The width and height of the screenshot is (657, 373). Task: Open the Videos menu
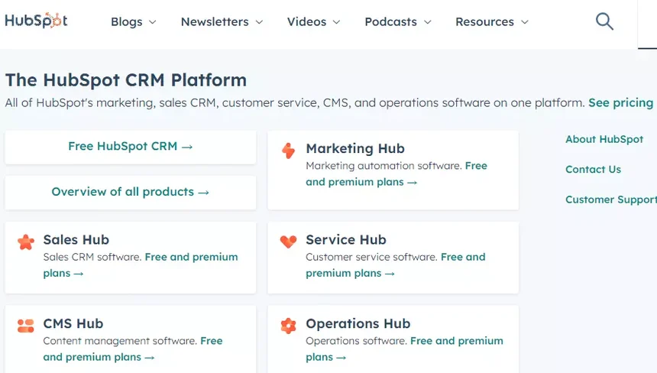click(306, 22)
